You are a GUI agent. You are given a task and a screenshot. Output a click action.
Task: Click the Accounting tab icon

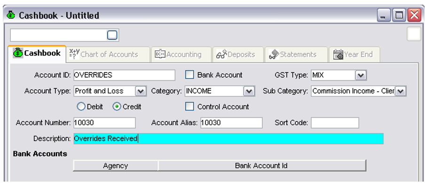(160, 54)
